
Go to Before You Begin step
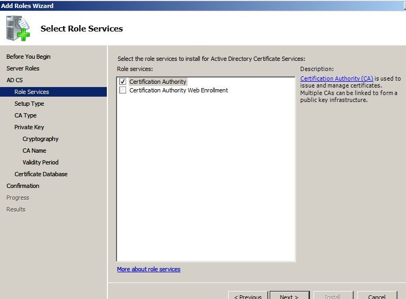28,57
